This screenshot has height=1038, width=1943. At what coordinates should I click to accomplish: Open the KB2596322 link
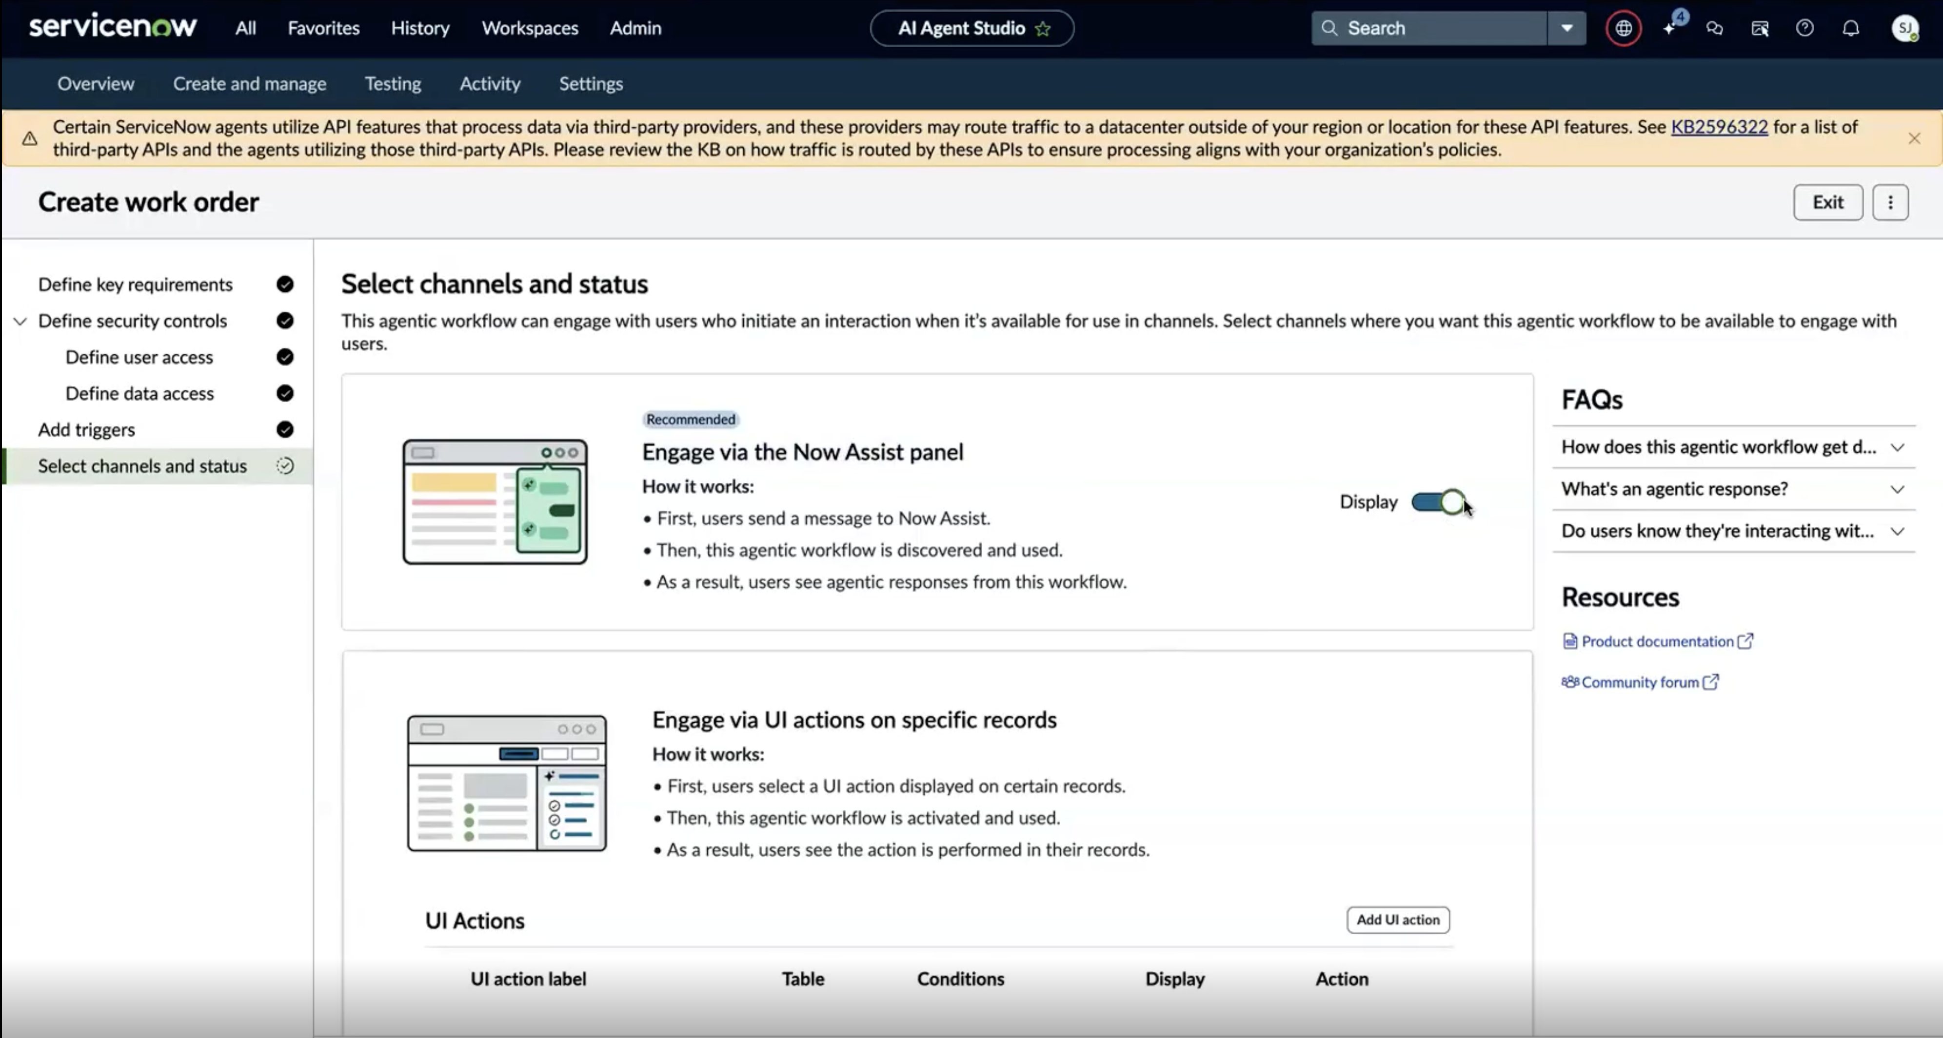1719,127
